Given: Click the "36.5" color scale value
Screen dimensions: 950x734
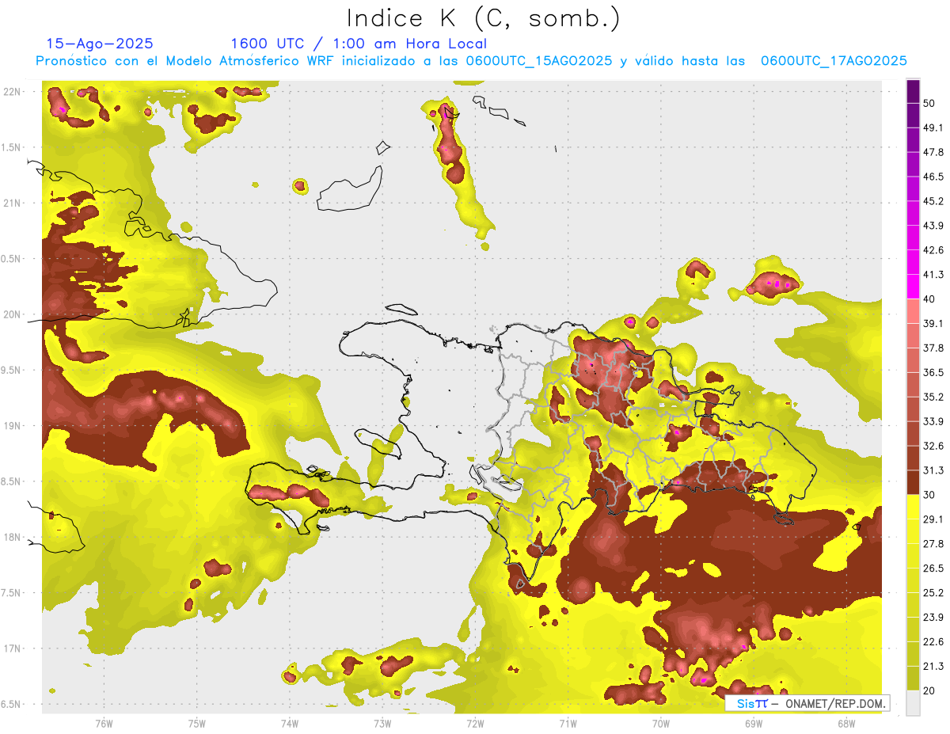Looking at the screenshot, I should 933,372.
